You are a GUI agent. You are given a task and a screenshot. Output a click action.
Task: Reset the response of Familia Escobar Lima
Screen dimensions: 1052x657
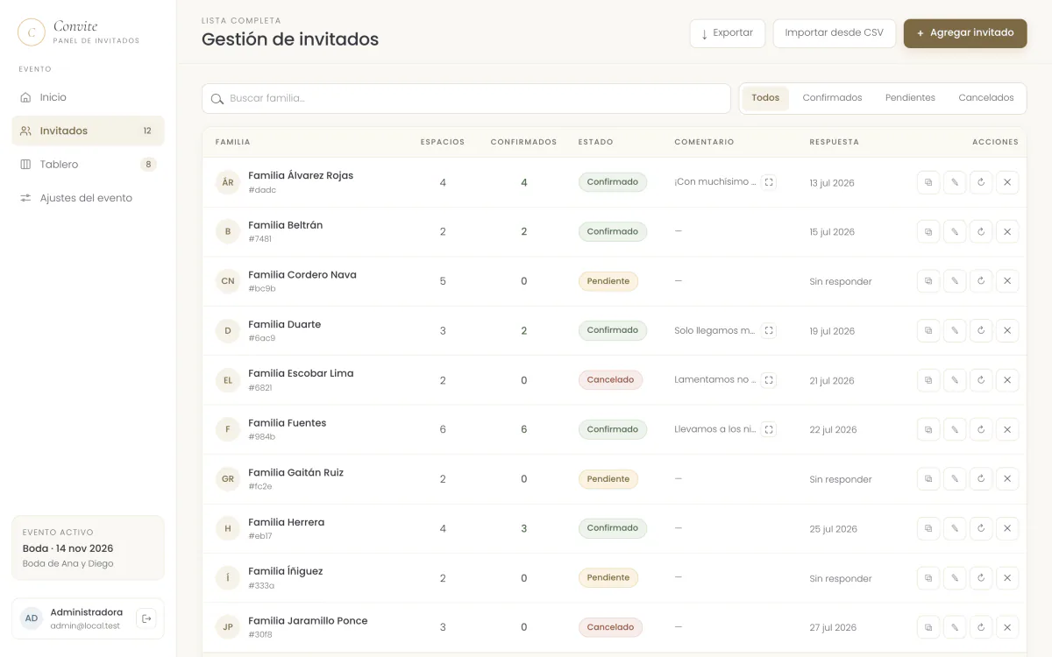981,380
